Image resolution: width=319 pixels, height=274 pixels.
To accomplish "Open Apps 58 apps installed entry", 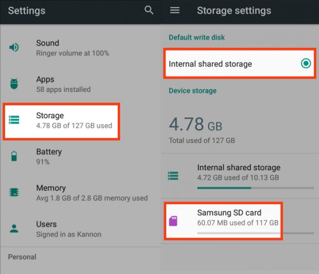I will pyautogui.click(x=80, y=84).
